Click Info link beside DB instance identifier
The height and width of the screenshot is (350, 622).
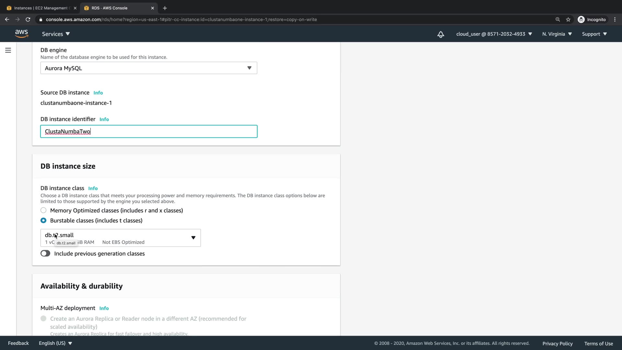click(104, 119)
